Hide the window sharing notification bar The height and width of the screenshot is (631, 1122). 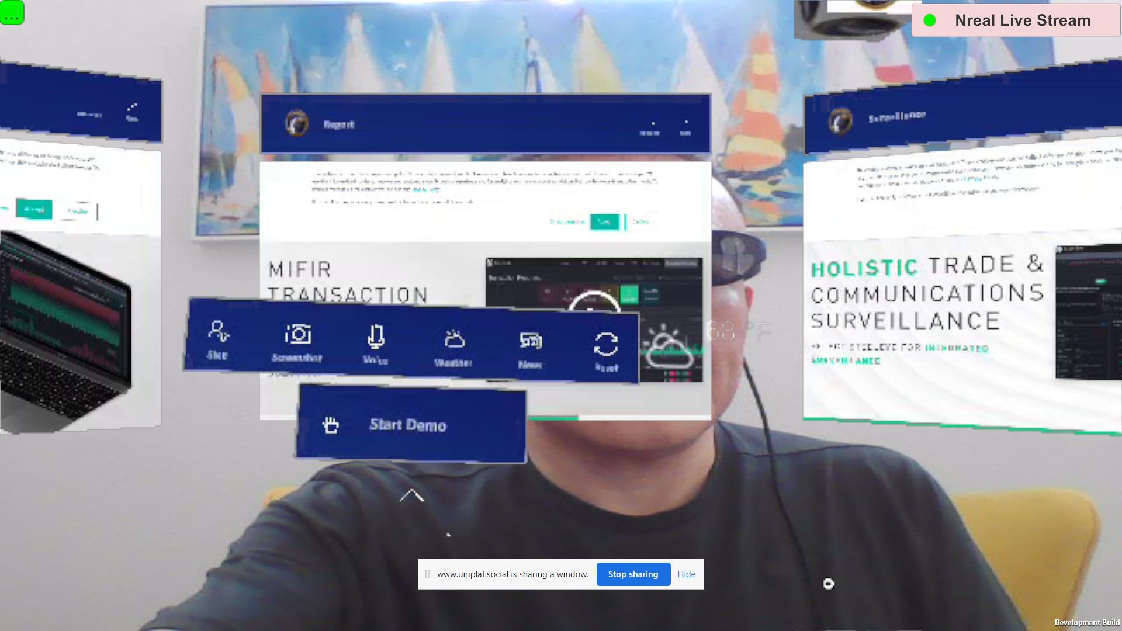coord(686,574)
